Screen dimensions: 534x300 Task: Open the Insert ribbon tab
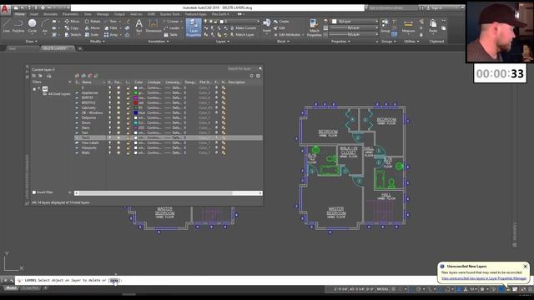tap(34, 14)
